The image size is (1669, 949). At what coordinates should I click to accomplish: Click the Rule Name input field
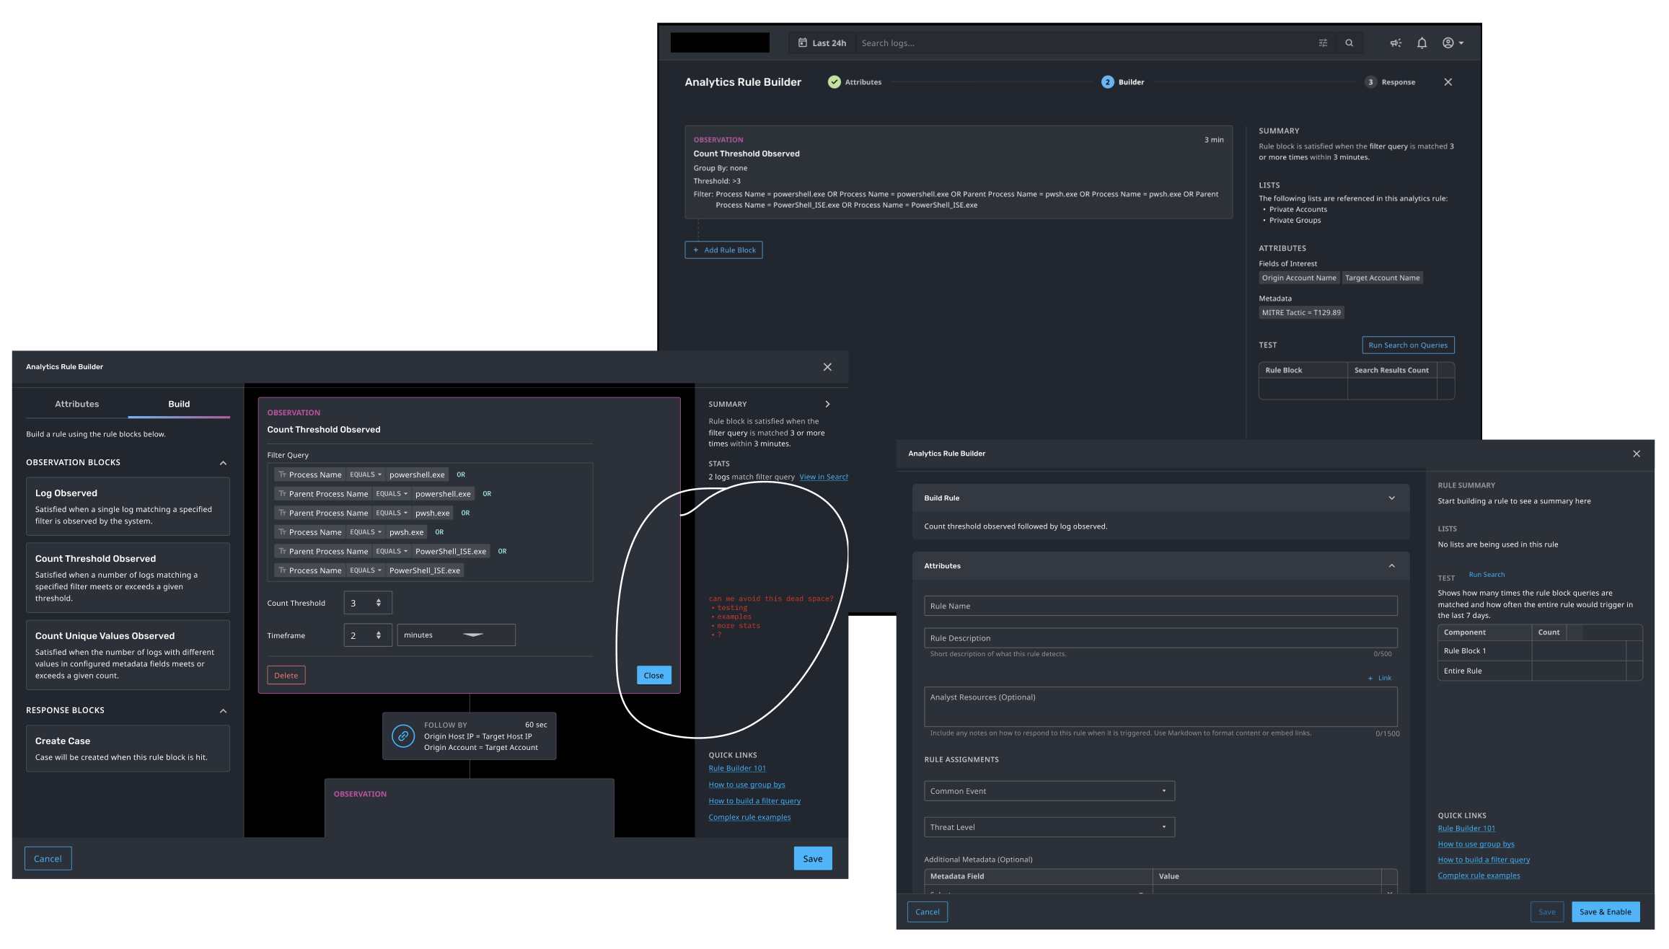click(1161, 606)
